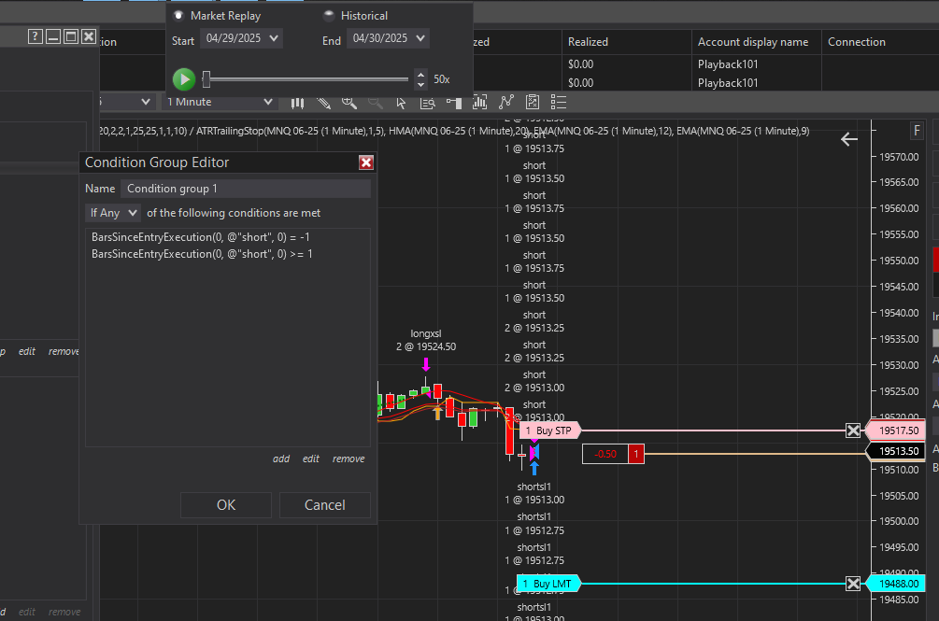This screenshot has height=621, width=939.
Task: Click Cancel in Condition Group Editor
Action: tap(324, 505)
